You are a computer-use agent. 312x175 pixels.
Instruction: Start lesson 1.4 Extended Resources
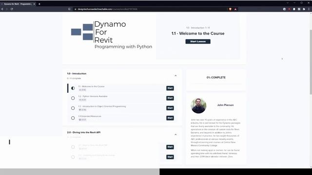pos(170,118)
